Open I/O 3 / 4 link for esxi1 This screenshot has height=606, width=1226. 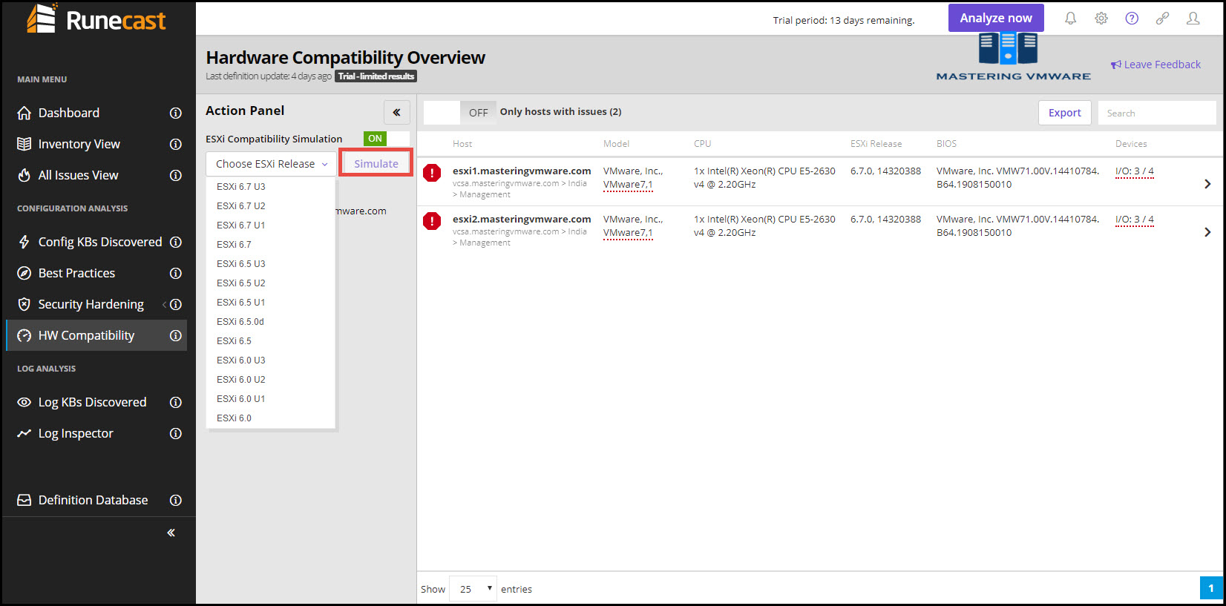(x=1135, y=171)
